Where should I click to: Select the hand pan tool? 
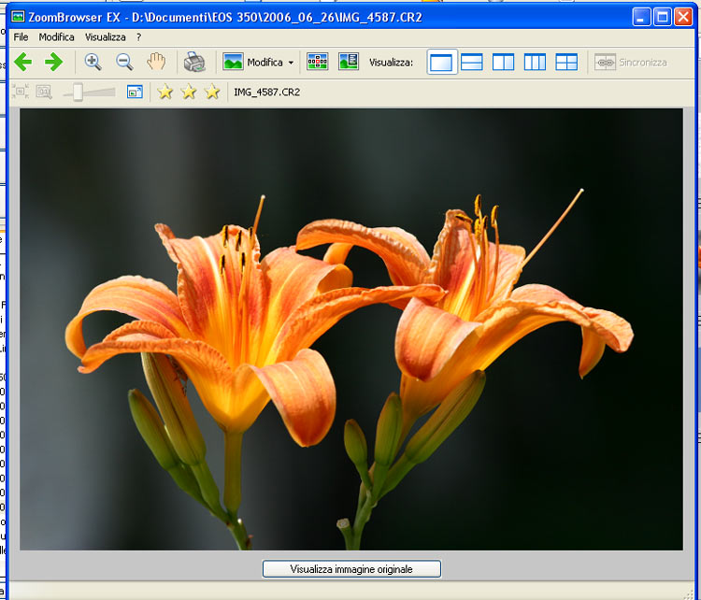(156, 63)
